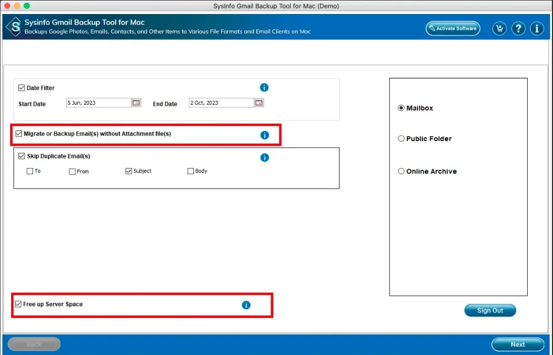Check the From duplicate criteria box
The height and width of the screenshot is (355, 553).
72,171
